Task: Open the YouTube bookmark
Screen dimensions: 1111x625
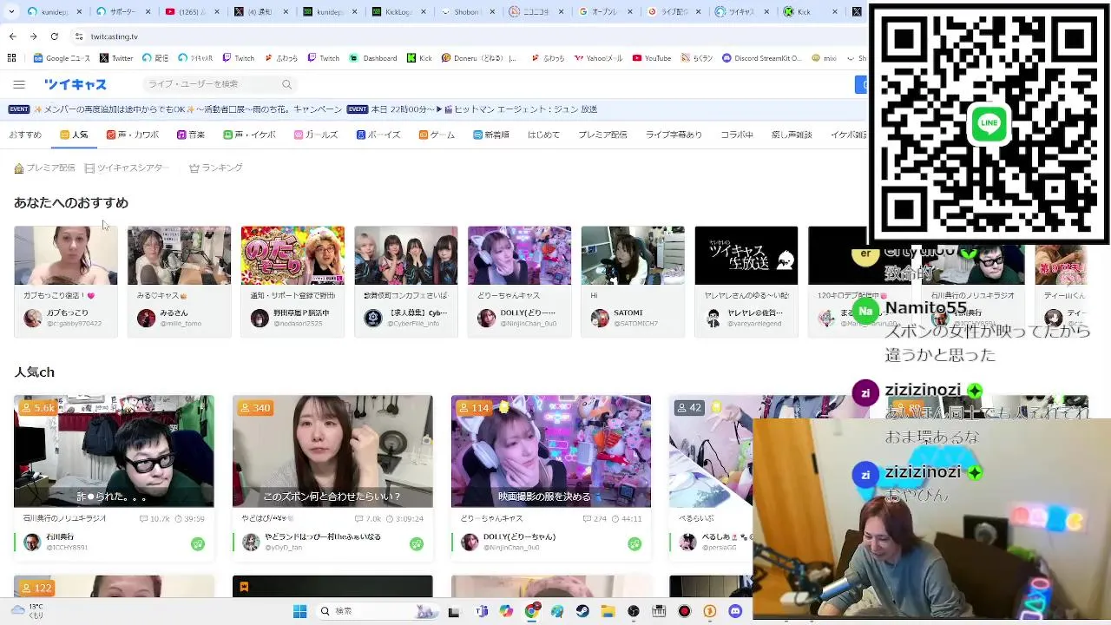Action: pyautogui.click(x=652, y=58)
